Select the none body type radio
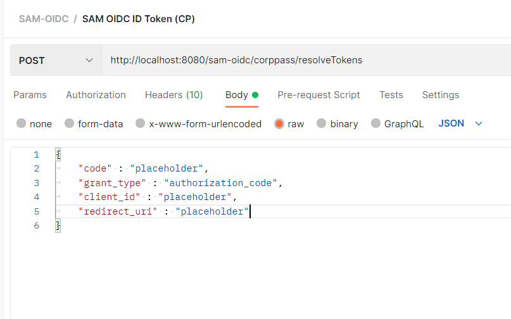The height and width of the screenshot is (319, 511). (x=21, y=123)
